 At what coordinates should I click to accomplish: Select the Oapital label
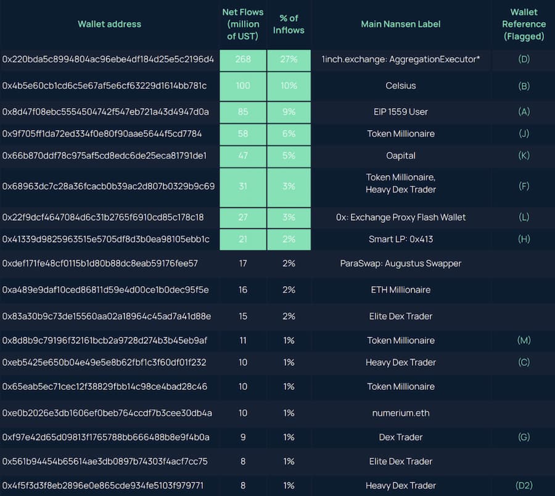pyautogui.click(x=401, y=155)
